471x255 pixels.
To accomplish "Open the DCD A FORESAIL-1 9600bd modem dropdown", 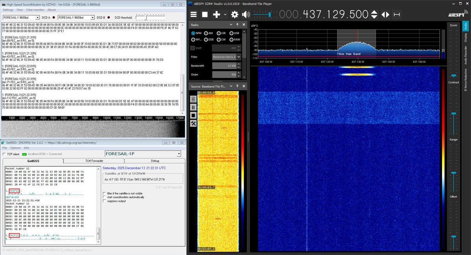I will (x=21, y=18).
